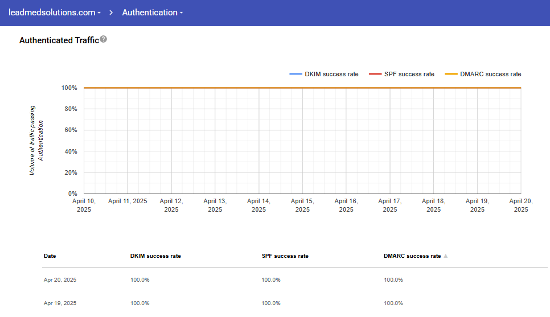Screen dimensions: 550x317
Task: Toggle SPF success rate legend label
Action: (x=409, y=74)
